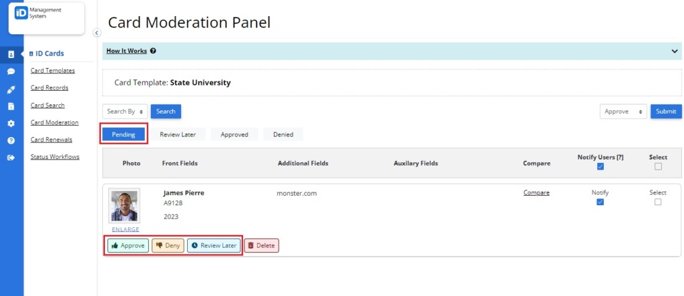Open the help question mark sidebar icon

11,140
